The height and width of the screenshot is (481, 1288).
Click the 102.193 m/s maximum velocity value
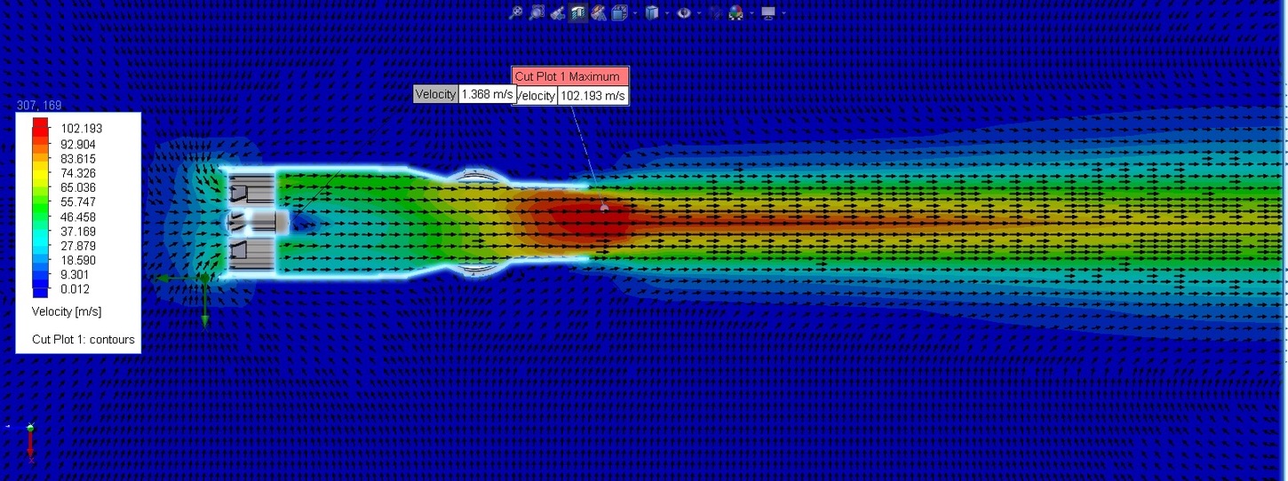592,96
